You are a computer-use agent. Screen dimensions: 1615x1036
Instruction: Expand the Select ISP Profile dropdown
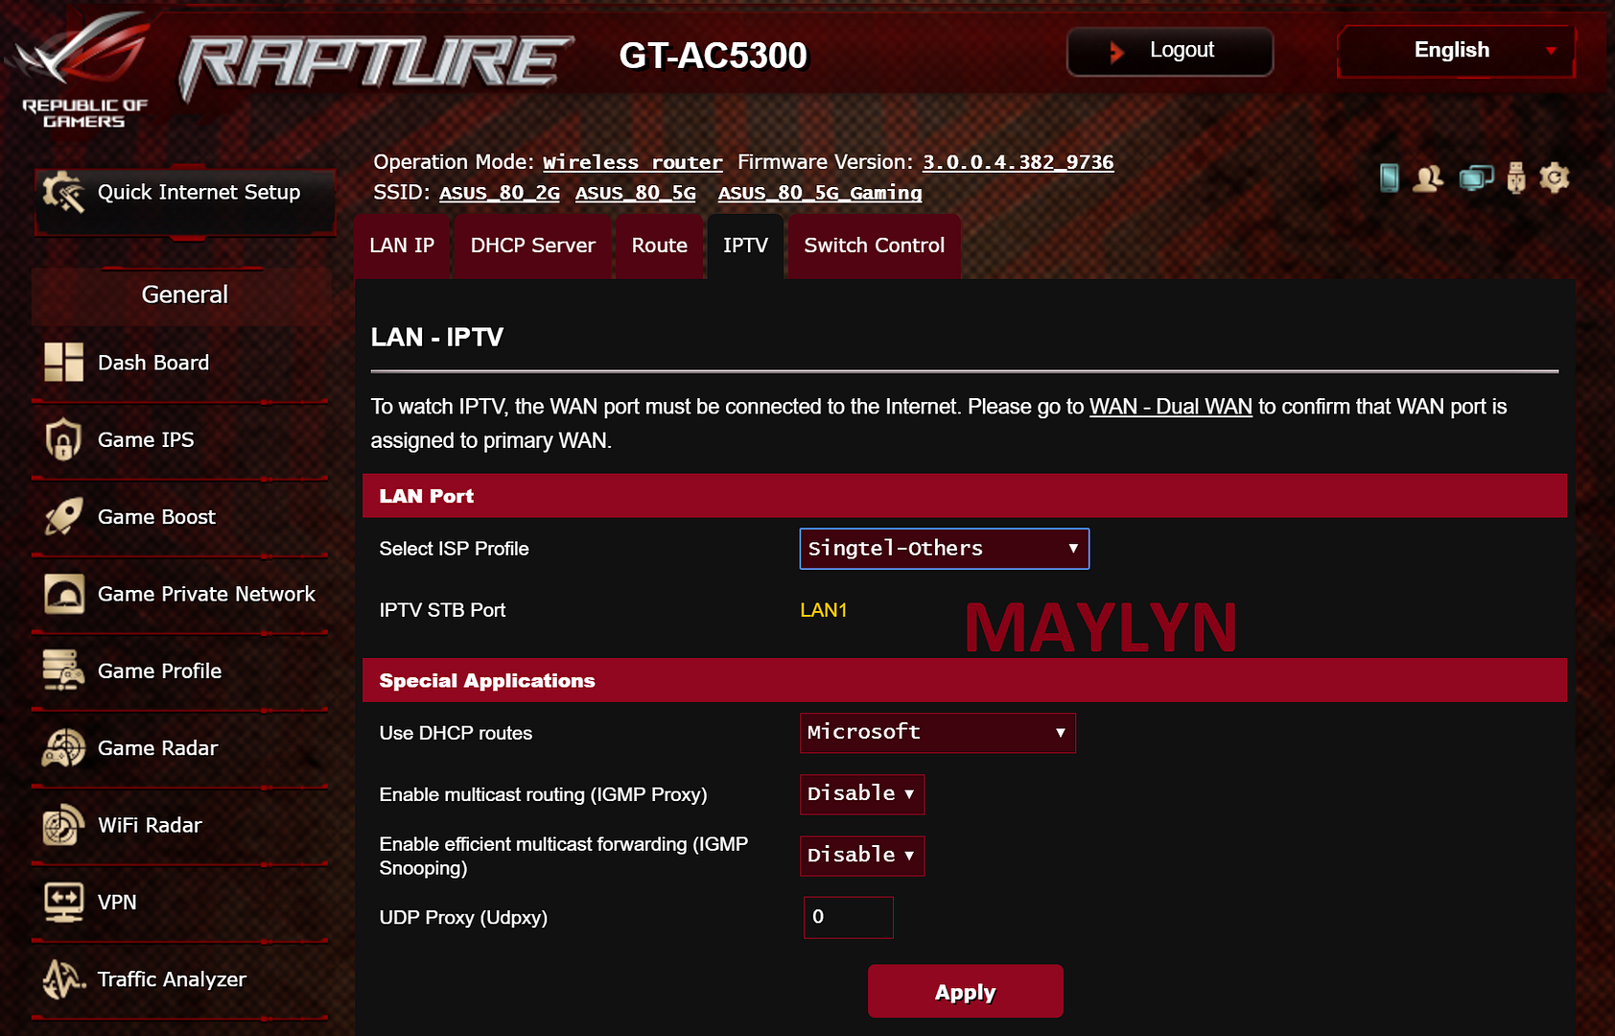[x=945, y=549]
